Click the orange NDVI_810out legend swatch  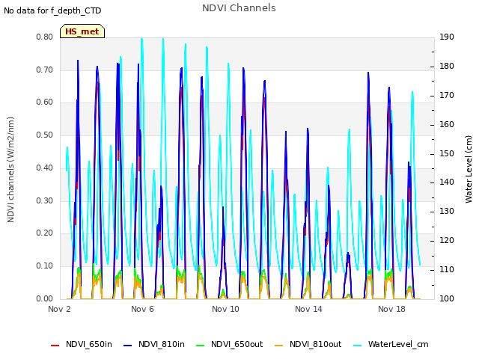click(x=279, y=346)
